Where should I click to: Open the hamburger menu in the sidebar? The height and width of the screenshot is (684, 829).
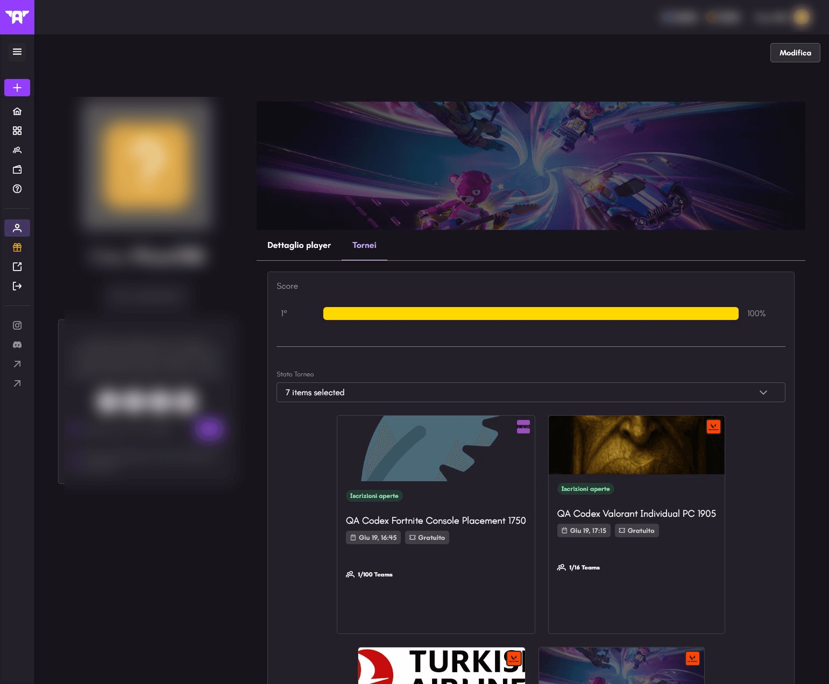(17, 52)
